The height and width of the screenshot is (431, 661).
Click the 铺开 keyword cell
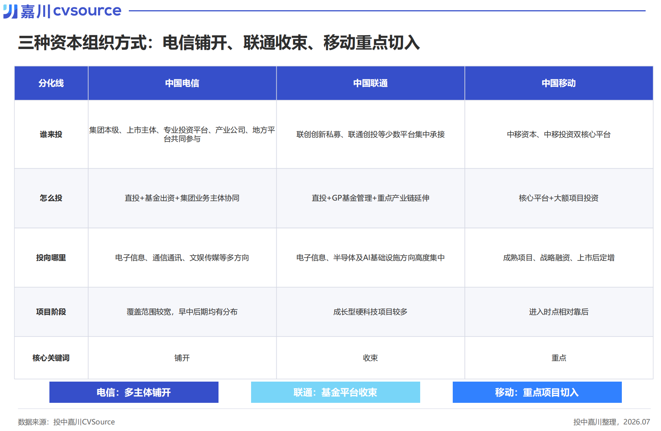[182, 358]
